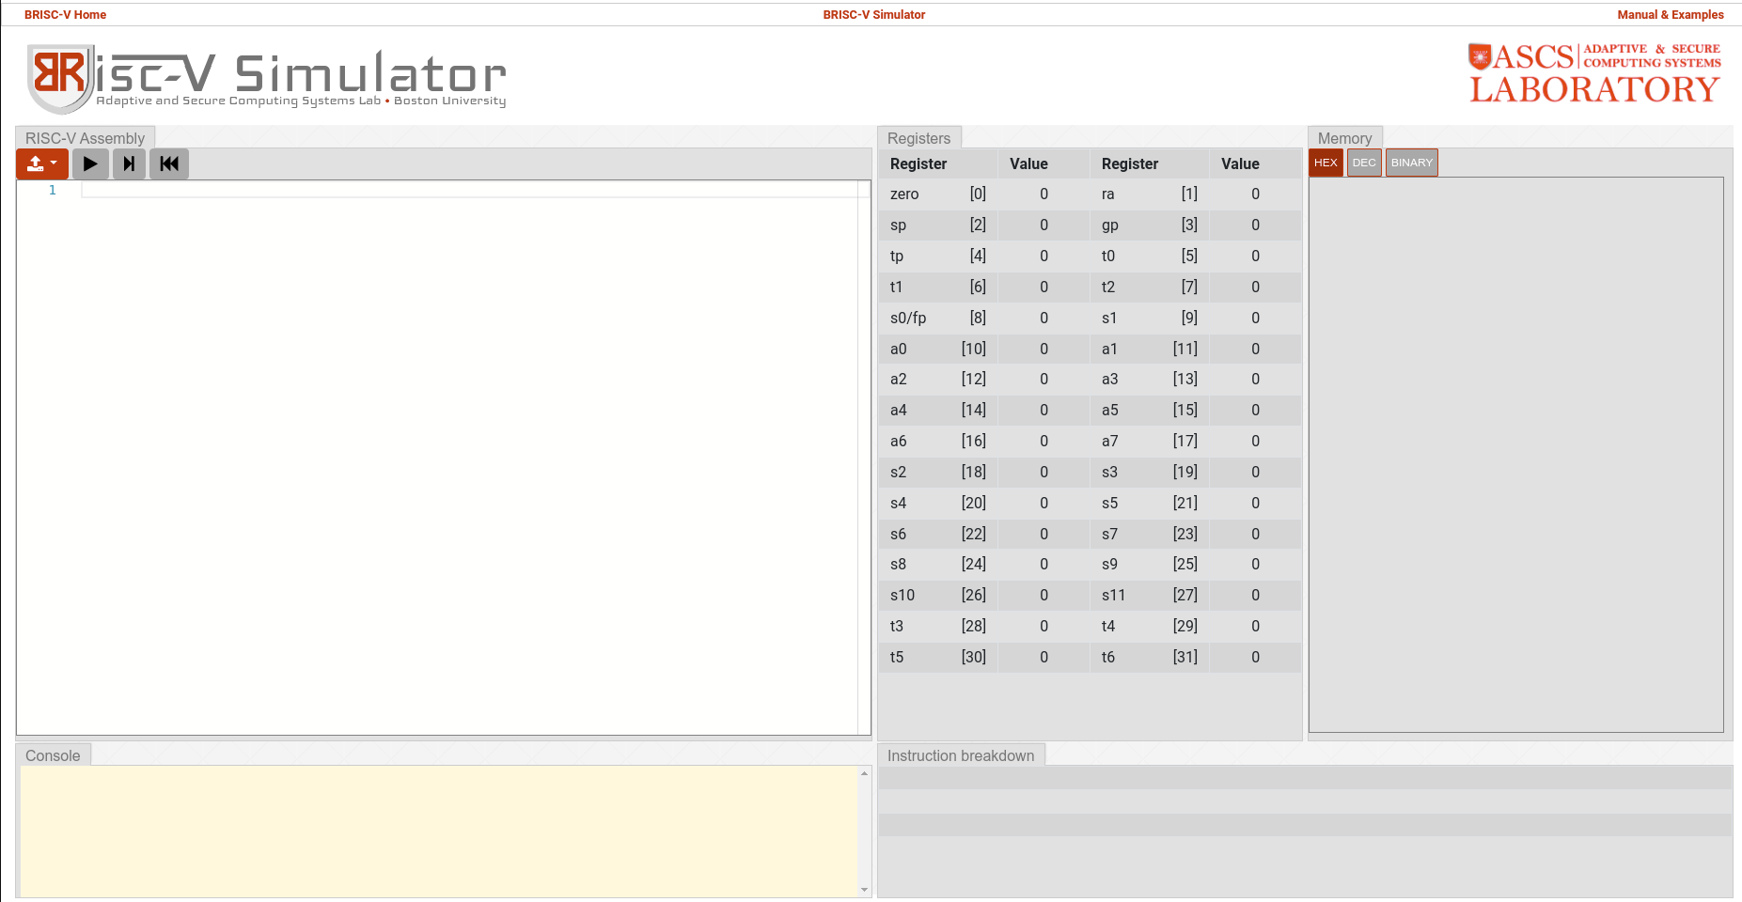Select the RISC-V Assembly tab
1742x902 pixels.
point(85,138)
